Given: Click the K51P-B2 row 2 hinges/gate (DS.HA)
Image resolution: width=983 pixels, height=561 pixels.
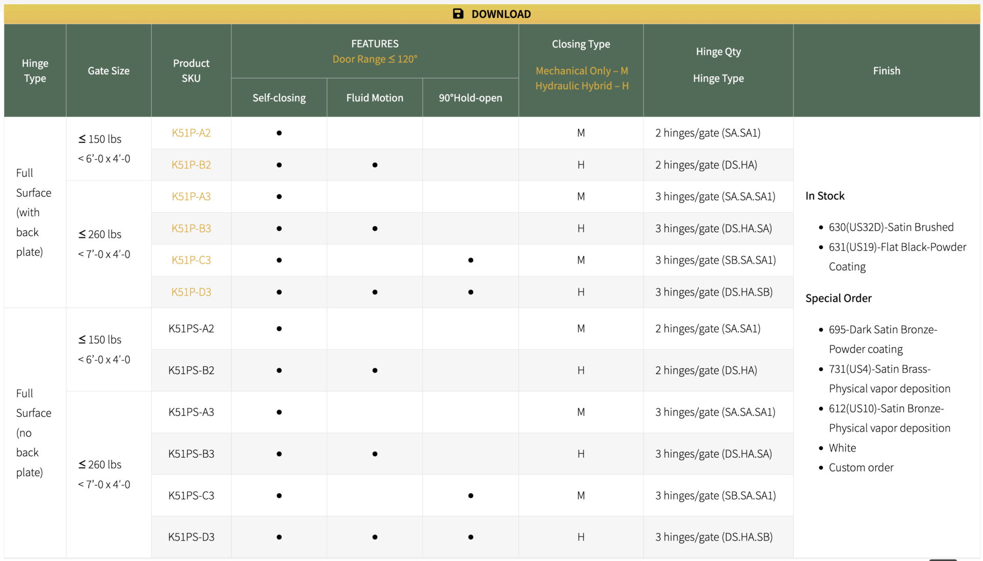Looking at the screenshot, I should click(x=706, y=165).
